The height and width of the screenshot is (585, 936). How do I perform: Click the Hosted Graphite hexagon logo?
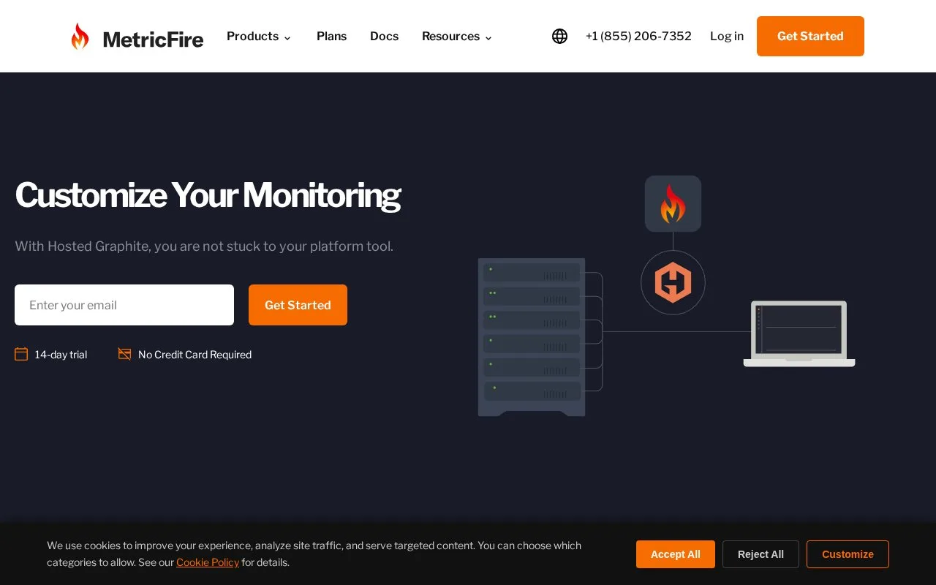673,282
